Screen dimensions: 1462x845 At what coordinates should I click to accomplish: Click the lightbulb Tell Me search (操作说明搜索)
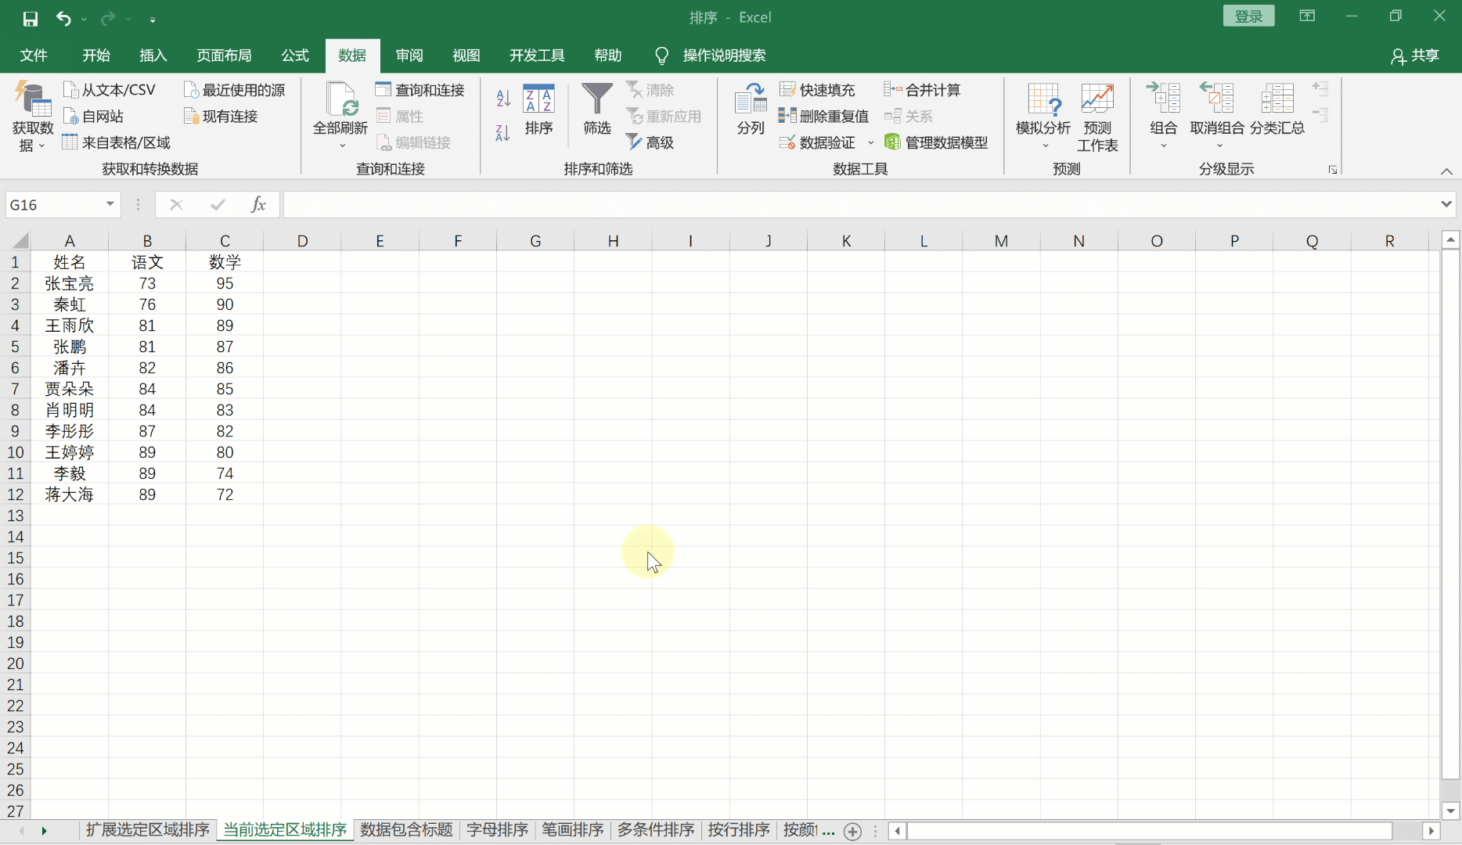point(710,56)
